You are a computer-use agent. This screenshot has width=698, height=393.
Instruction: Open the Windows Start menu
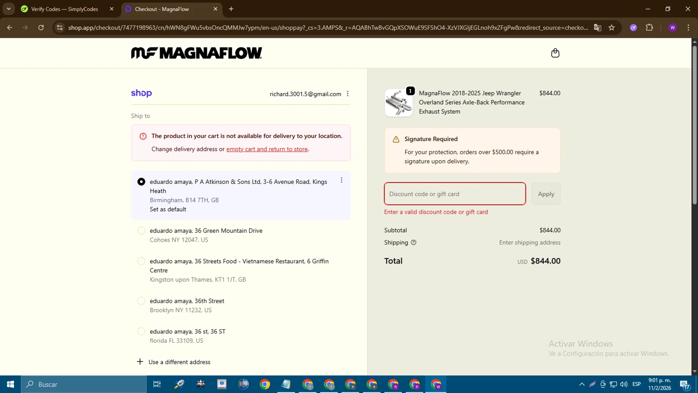click(x=10, y=384)
